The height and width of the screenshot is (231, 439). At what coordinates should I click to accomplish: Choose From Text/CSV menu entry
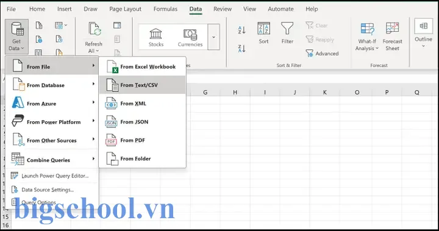[x=142, y=85]
